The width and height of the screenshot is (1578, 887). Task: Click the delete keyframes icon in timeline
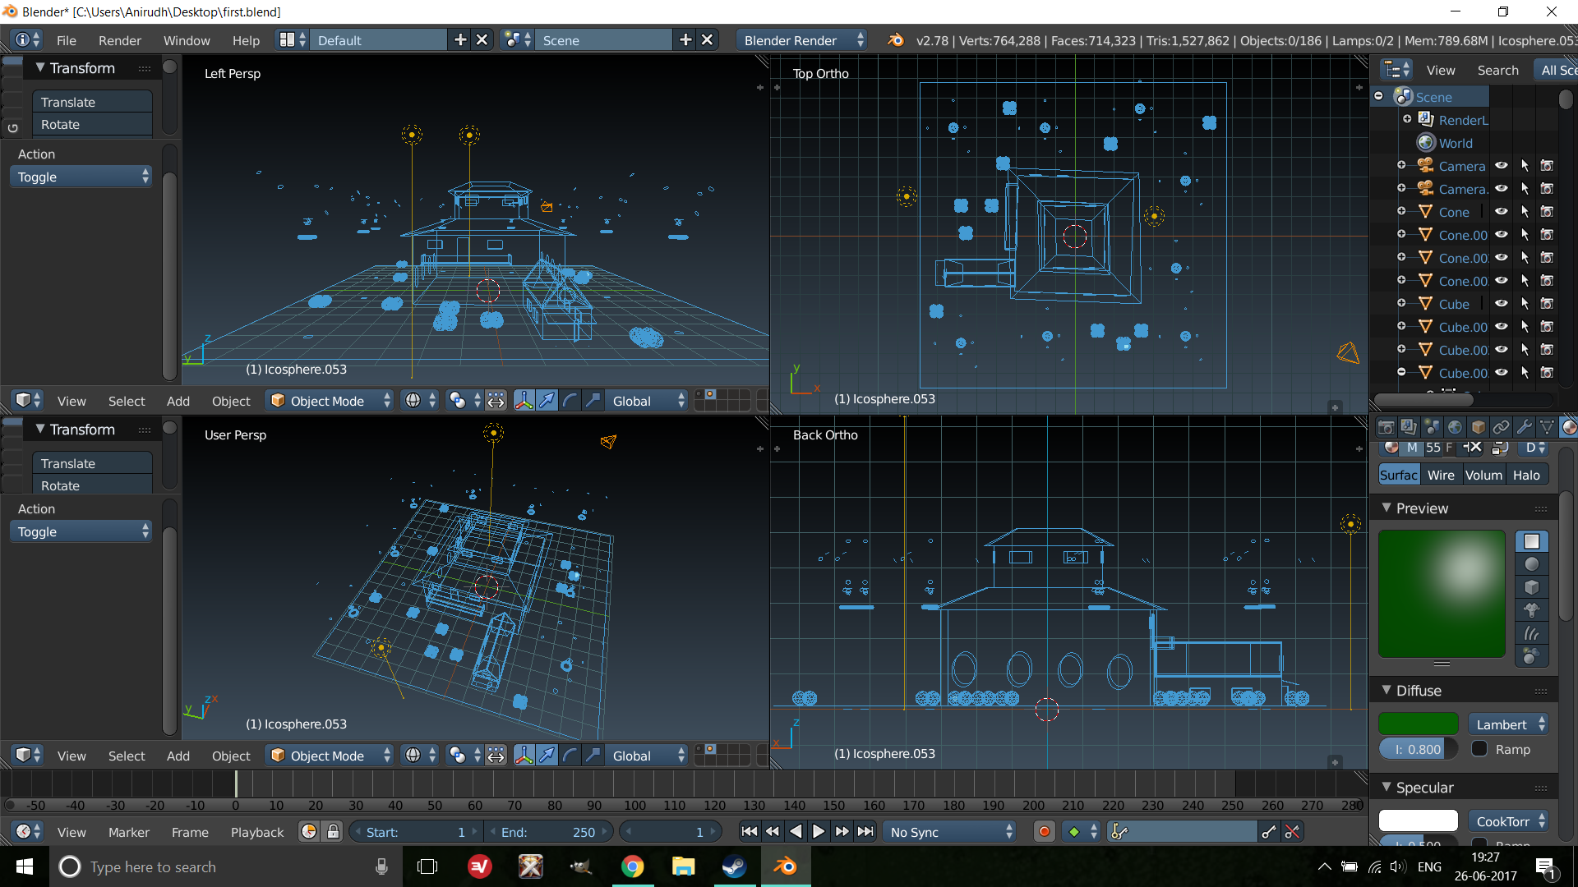click(x=1292, y=832)
